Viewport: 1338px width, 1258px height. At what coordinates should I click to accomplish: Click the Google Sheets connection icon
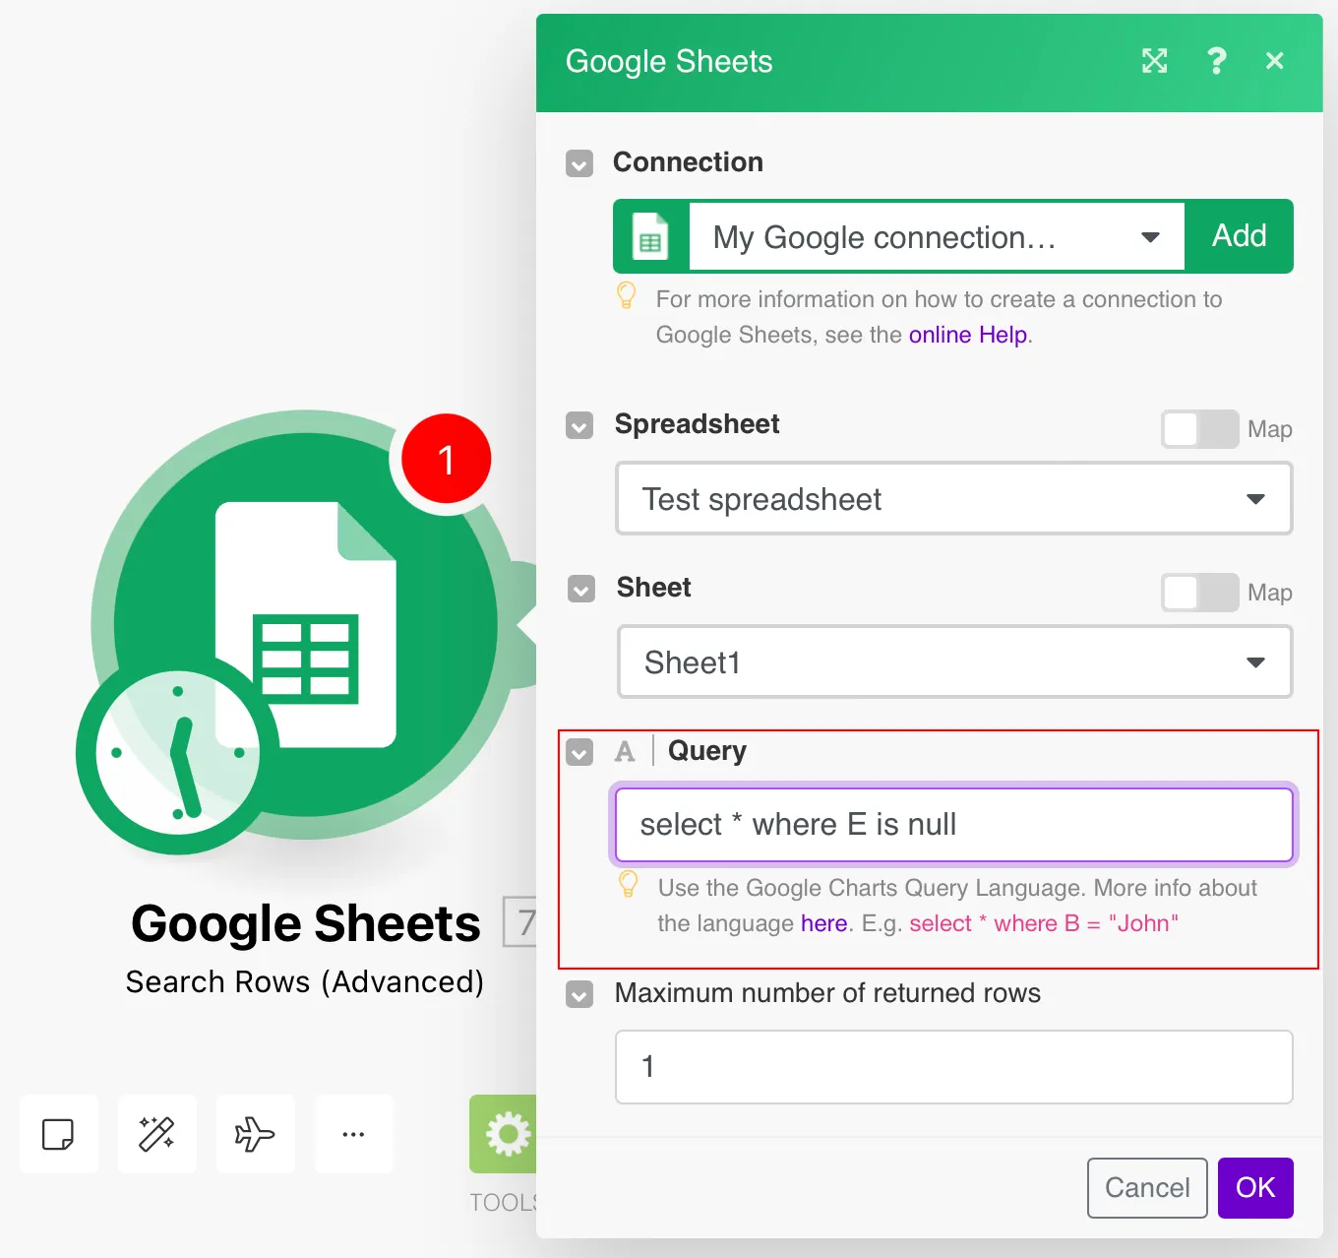click(650, 237)
